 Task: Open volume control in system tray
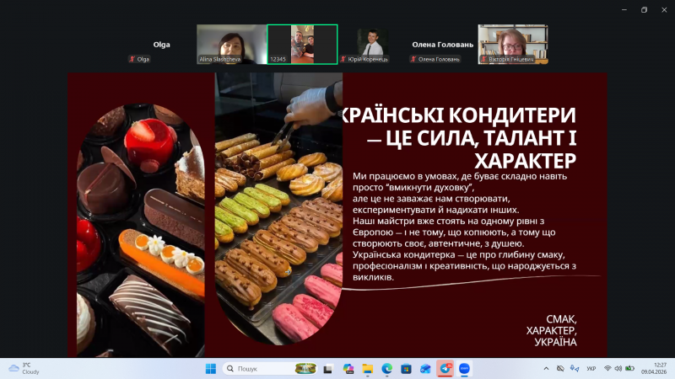[618, 369]
